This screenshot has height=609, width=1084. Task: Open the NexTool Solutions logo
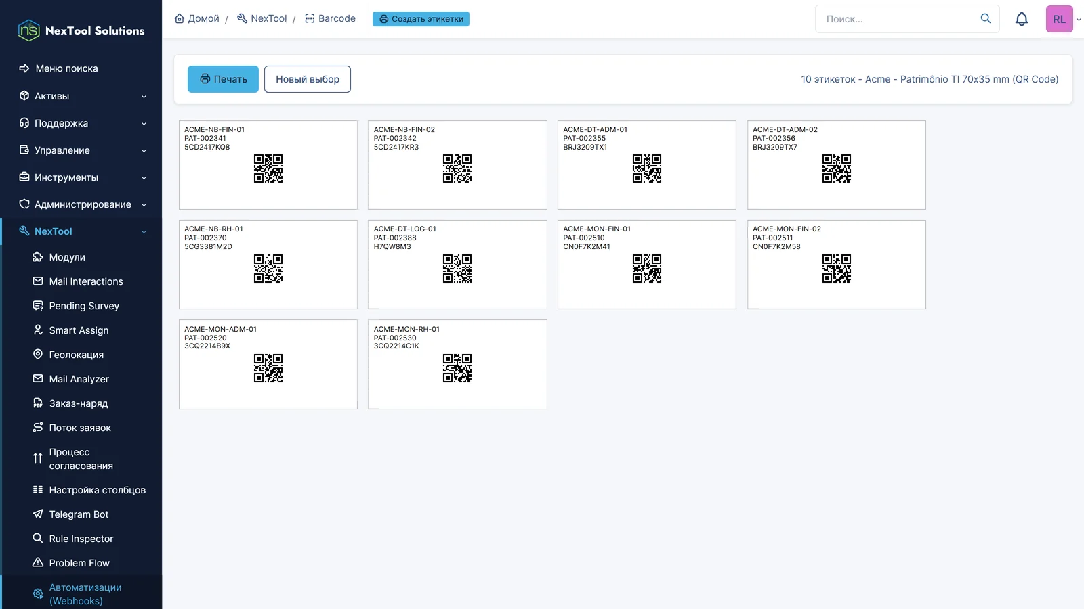click(x=81, y=30)
